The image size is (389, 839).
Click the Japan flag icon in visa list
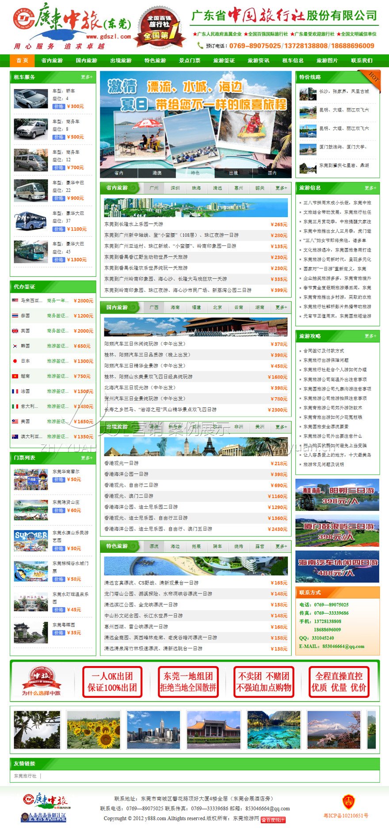[15, 361]
